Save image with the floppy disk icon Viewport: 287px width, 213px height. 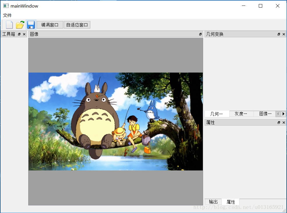click(x=31, y=25)
